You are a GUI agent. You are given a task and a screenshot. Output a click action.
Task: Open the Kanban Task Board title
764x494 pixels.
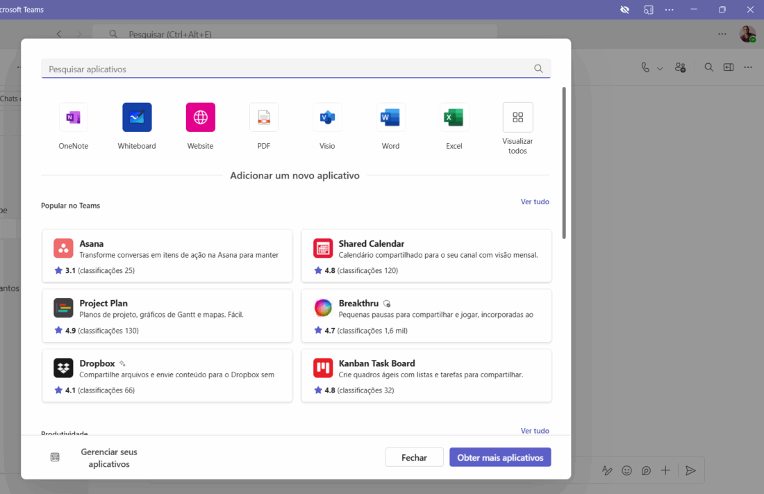376,363
